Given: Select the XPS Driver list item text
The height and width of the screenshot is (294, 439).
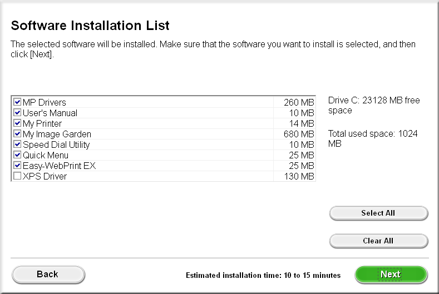Looking at the screenshot, I should pyautogui.click(x=45, y=176).
